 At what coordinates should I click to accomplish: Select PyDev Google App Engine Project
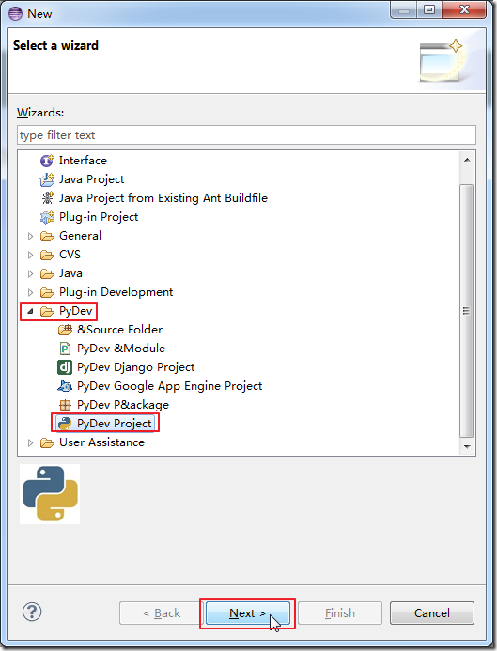pos(170,386)
